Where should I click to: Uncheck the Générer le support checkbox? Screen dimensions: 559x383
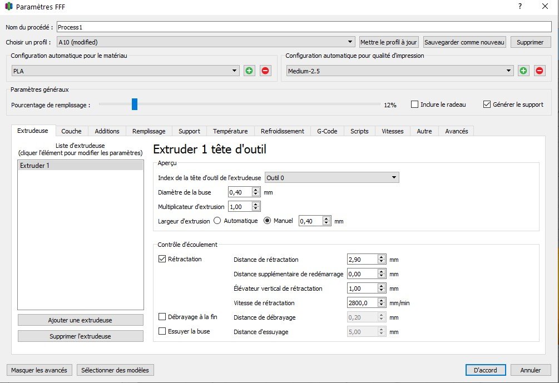(487, 105)
